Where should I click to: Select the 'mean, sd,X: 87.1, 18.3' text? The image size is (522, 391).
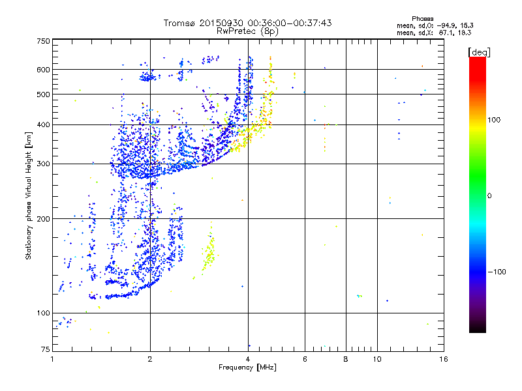coord(434,33)
